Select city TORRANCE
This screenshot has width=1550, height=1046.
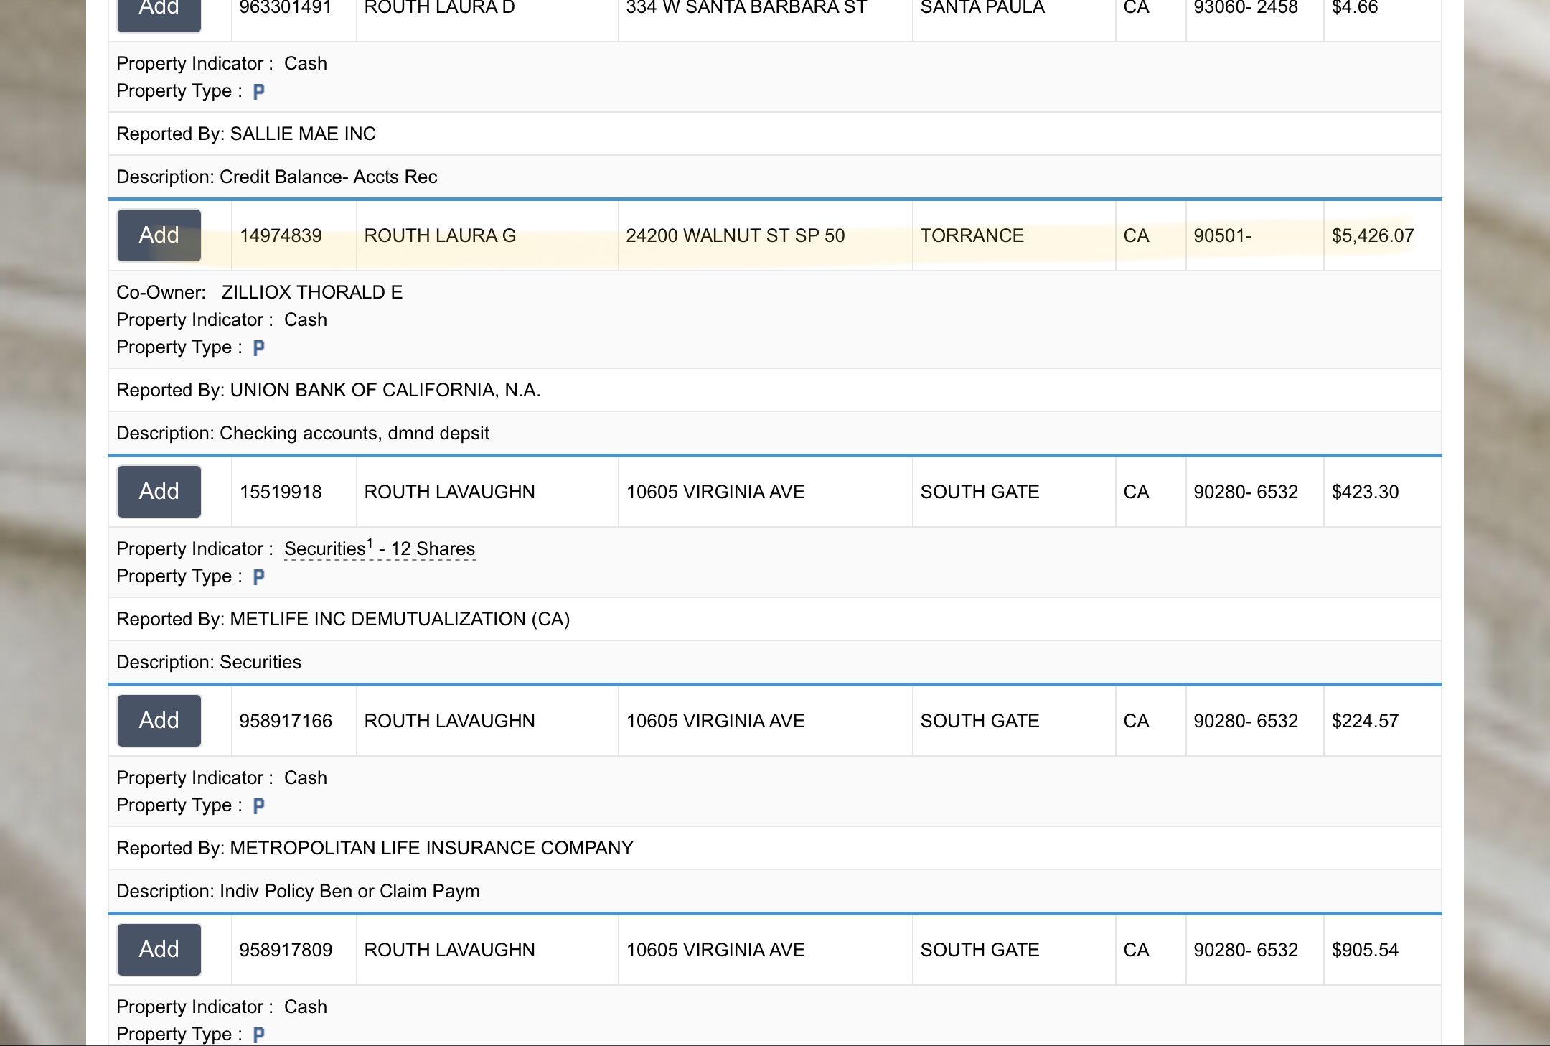tap(972, 235)
